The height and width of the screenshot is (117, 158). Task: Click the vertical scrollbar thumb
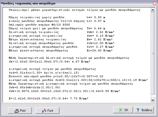[153, 53]
